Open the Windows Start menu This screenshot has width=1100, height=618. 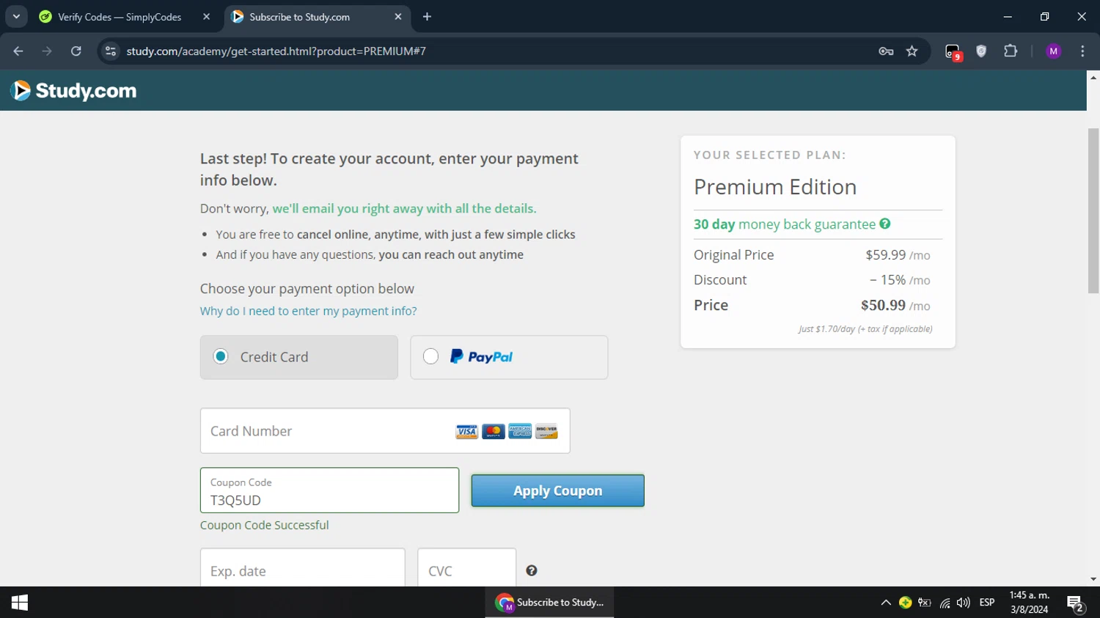coord(20,603)
